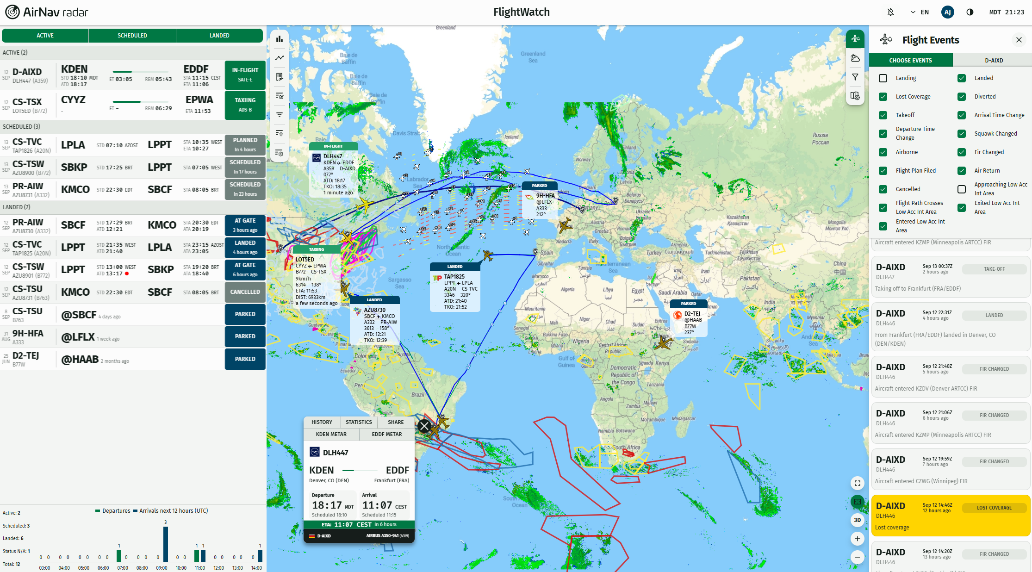Screen dimensions: 1032x572
Task: Uncheck Arrival Time Change event
Action: click(x=962, y=115)
